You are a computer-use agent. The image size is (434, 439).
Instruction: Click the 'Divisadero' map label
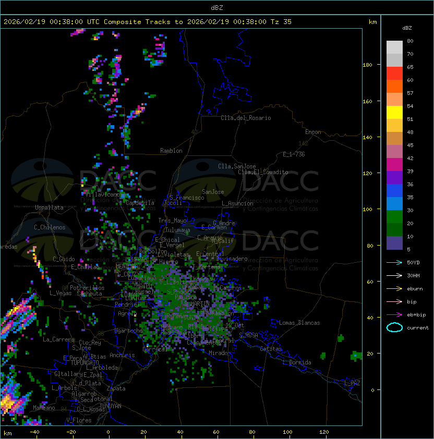tap(232, 259)
